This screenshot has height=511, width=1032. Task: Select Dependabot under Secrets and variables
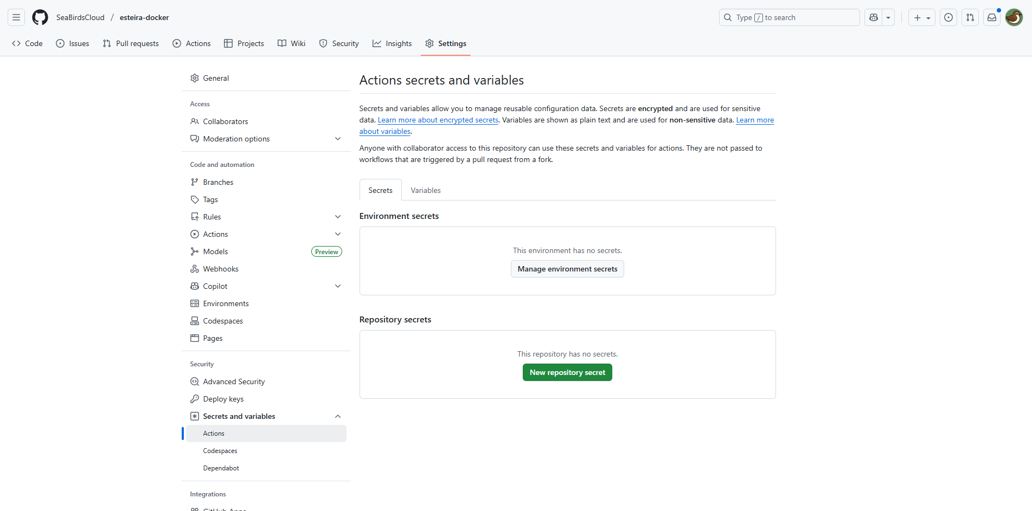coord(266,468)
